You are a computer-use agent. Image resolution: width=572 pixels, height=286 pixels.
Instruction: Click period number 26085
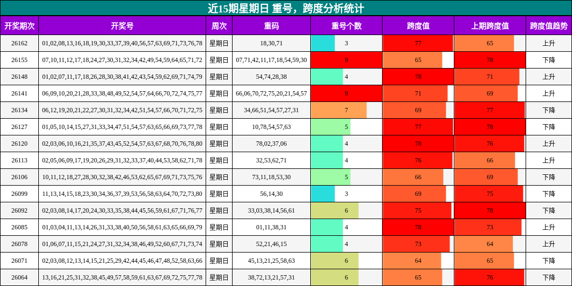(19, 228)
